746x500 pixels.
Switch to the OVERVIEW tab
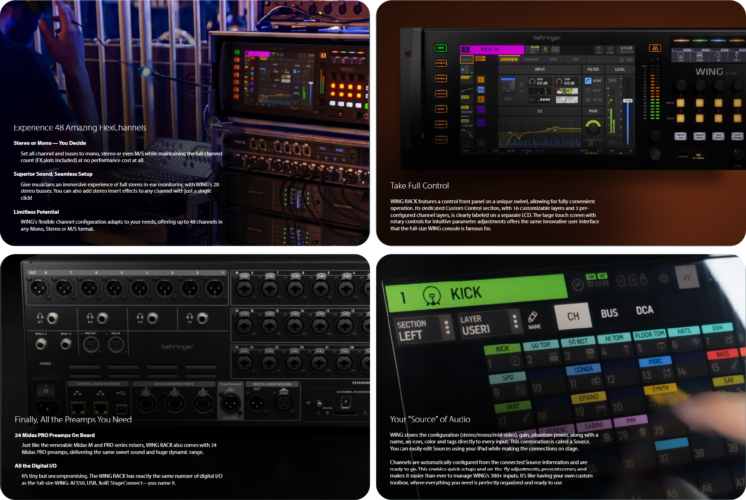click(509, 59)
